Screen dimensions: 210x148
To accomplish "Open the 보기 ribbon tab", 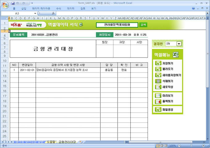I will pos(94,9).
